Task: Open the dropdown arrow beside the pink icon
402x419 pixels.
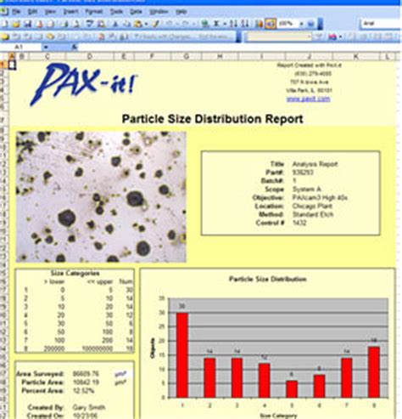Action: point(340,37)
